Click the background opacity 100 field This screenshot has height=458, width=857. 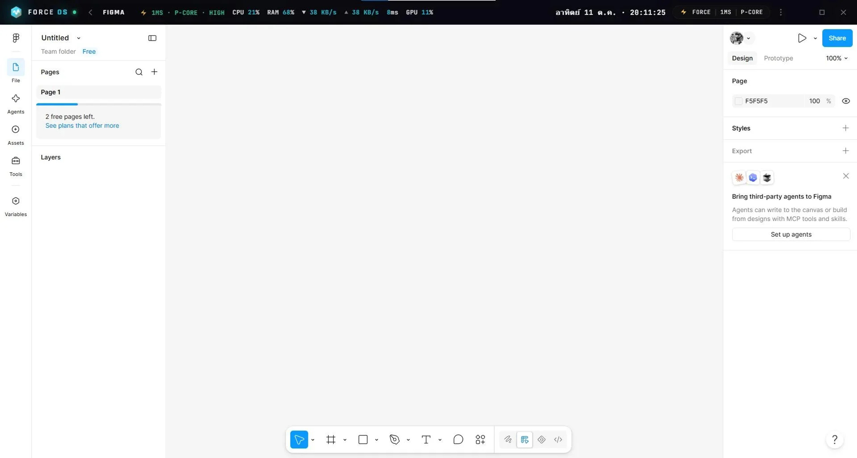[814, 101]
